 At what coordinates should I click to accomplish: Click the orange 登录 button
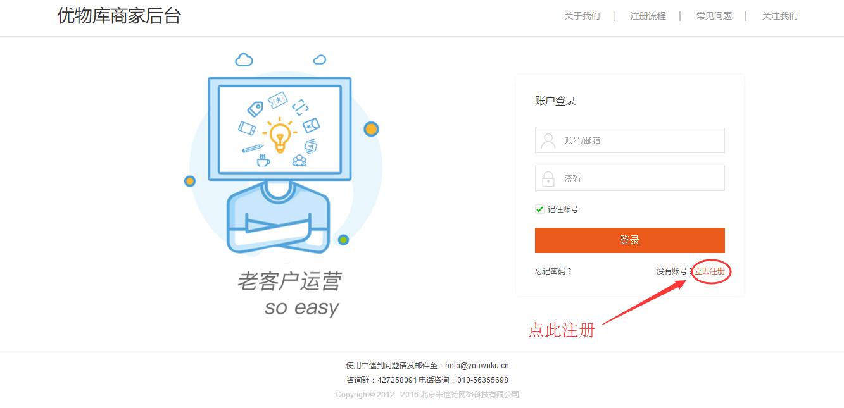point(630,240)
